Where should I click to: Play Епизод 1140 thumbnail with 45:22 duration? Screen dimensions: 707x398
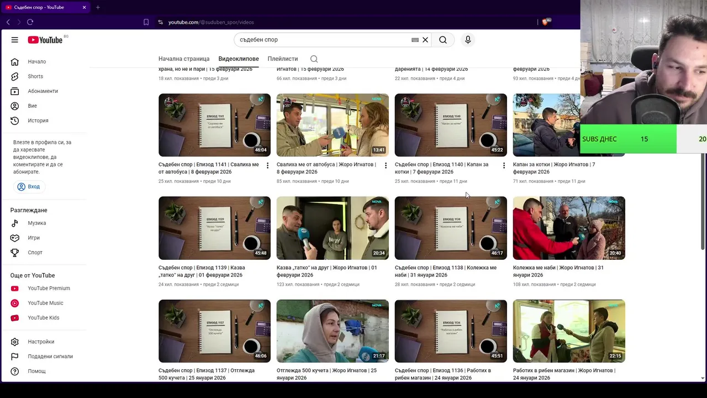point(451,125)
